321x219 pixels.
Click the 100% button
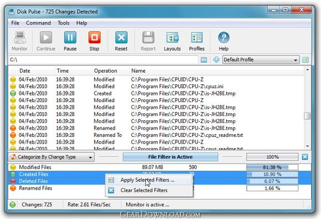click(x=272, y=157)
